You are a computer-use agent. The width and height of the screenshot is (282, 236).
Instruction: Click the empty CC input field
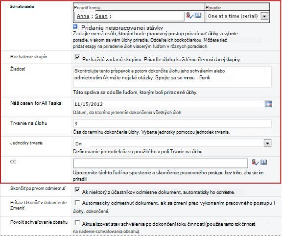161,164
